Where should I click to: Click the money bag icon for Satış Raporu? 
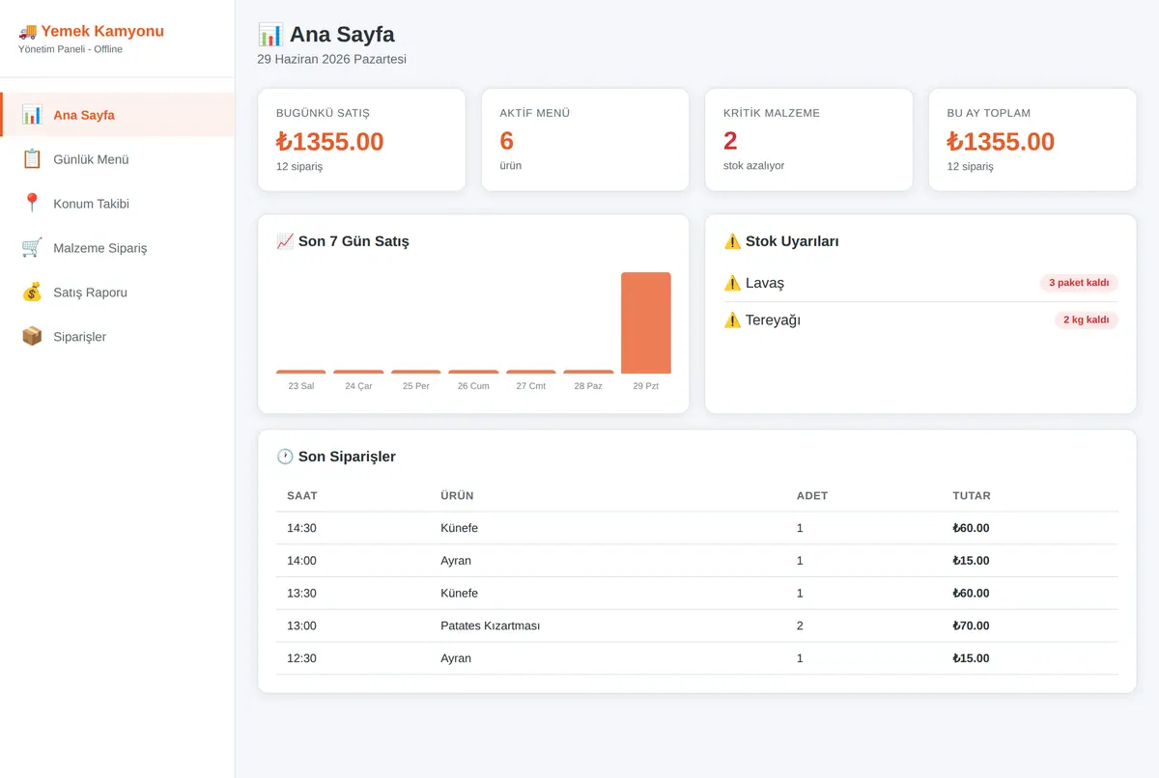pyautogui.click(x=32, y=292)
